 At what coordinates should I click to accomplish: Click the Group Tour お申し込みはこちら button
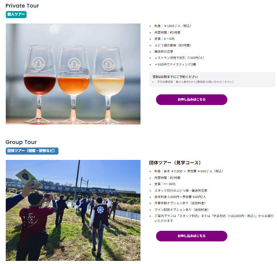(x=191, y=236)
